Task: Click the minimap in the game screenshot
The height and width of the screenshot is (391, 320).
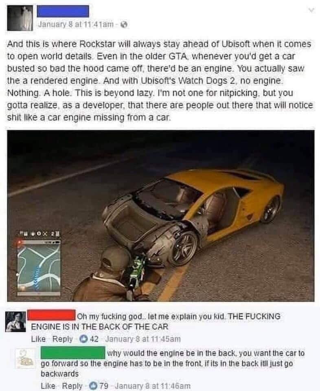Action: (x=39, y=267)
